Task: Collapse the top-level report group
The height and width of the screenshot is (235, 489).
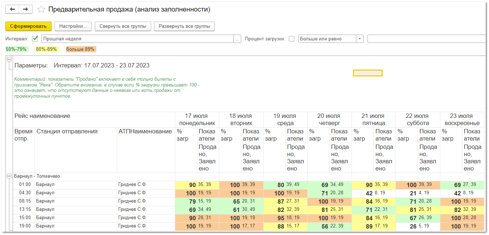Action: pos(9,59)
